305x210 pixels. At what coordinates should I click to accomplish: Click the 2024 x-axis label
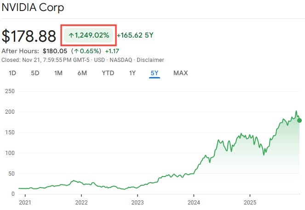pos(194,203)
